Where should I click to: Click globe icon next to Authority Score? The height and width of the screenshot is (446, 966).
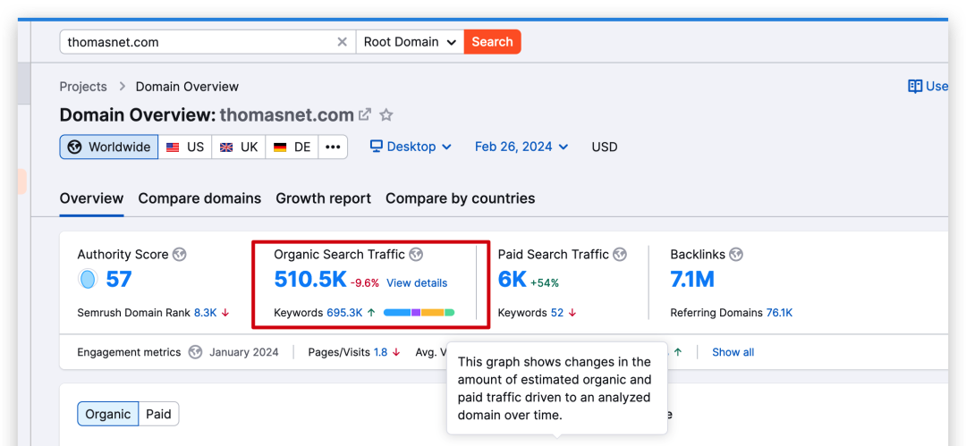click(x=179, y=255)
